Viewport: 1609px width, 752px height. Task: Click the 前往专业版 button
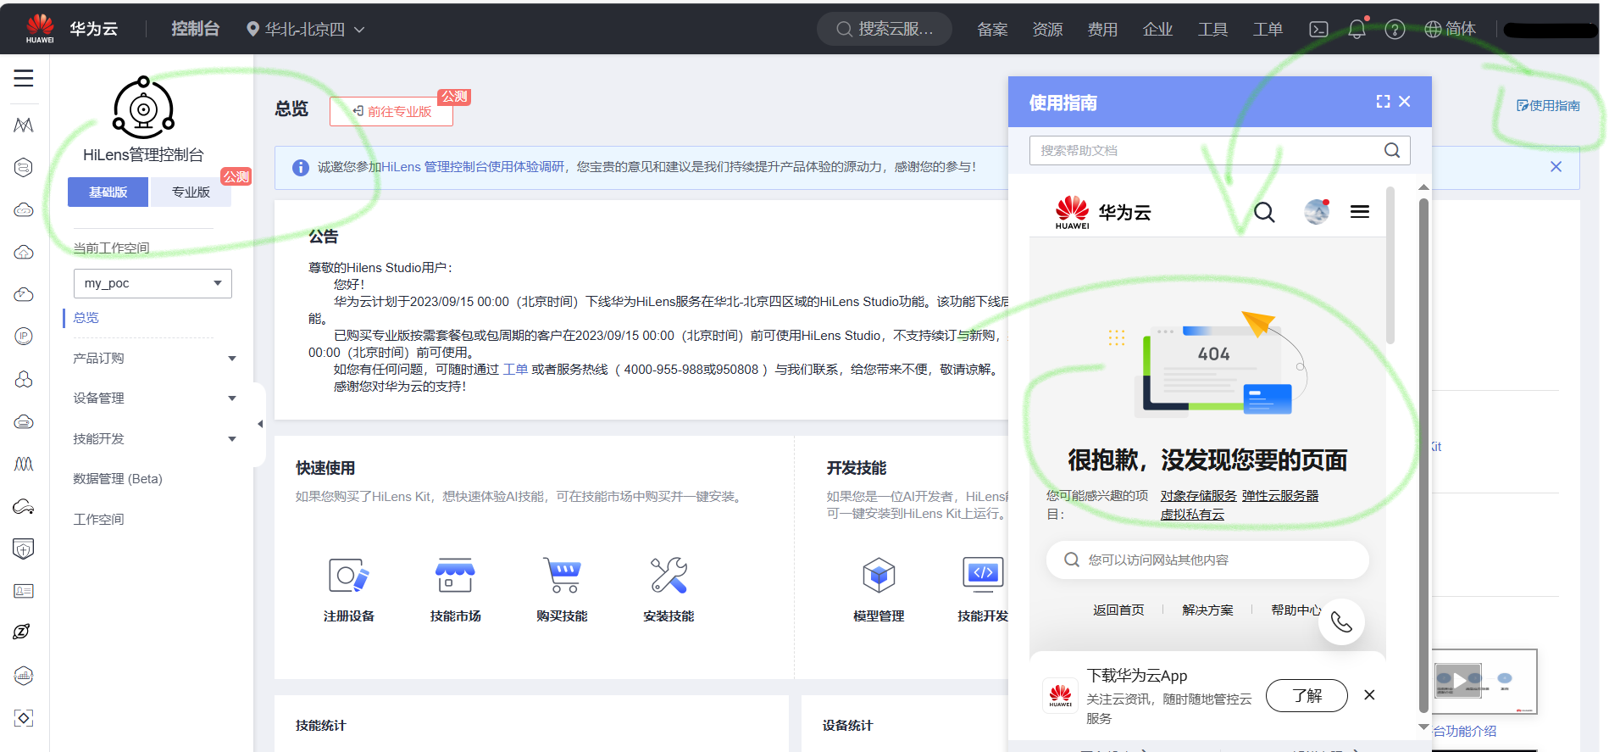391,111
